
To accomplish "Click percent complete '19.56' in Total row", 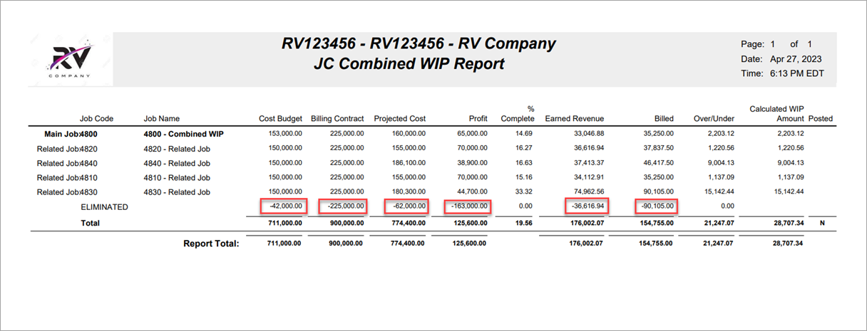I will click(524, 223).
